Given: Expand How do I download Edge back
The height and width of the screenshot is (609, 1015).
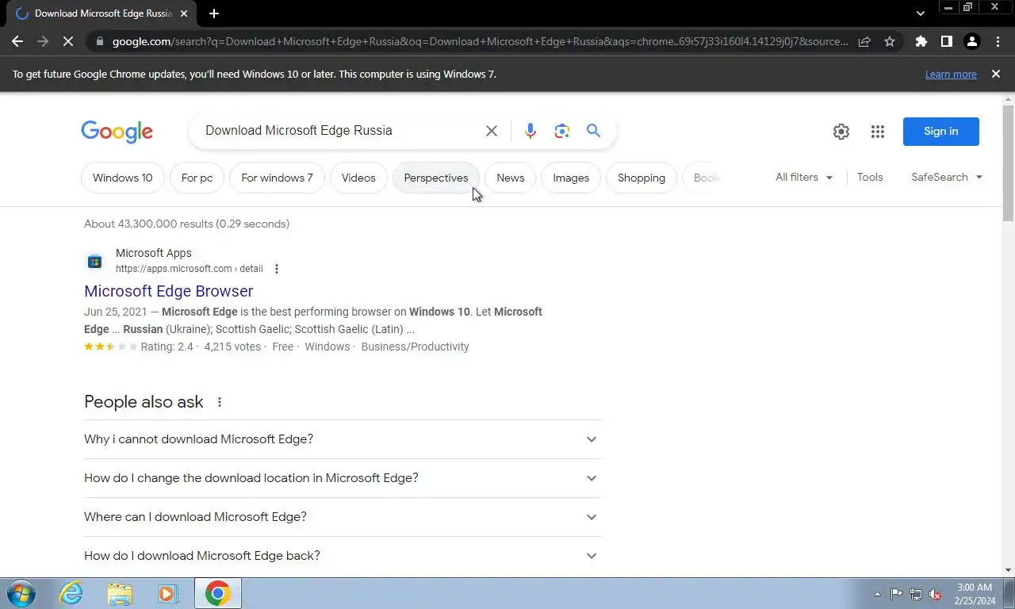Looking at the screenshot, I should [342, 556].
